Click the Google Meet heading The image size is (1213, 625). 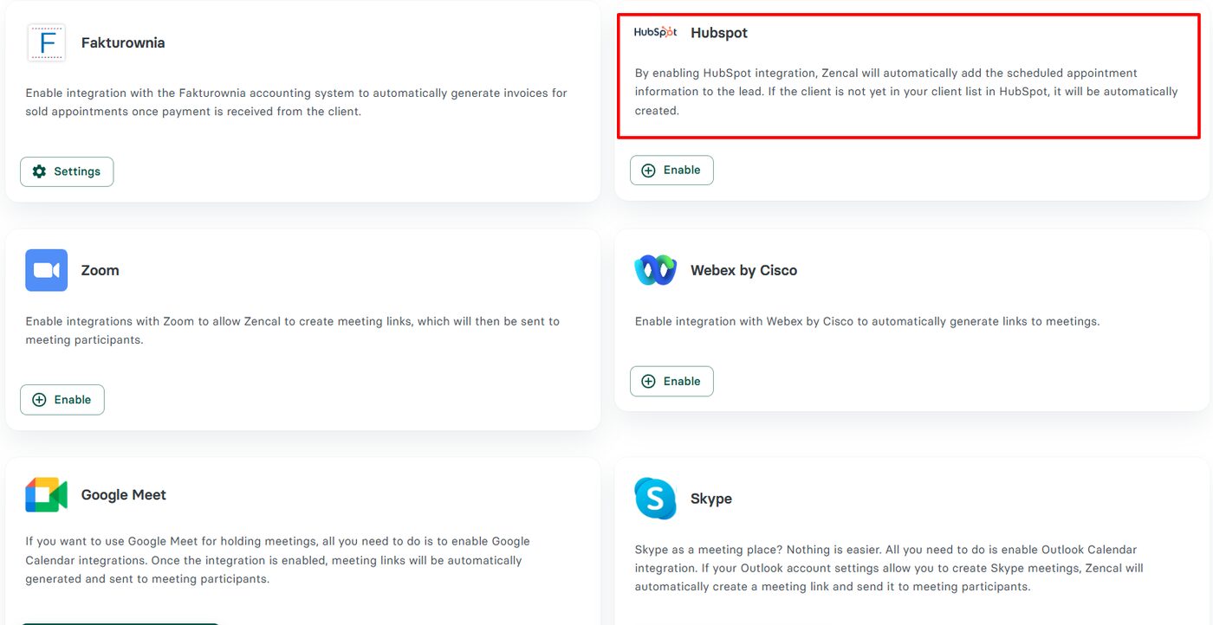coord(124,495)
